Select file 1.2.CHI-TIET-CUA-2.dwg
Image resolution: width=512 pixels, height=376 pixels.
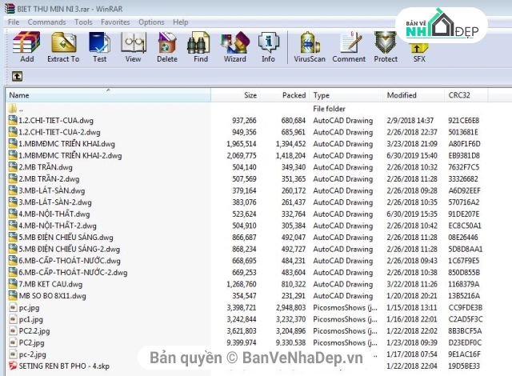click(x=59, y=132)
